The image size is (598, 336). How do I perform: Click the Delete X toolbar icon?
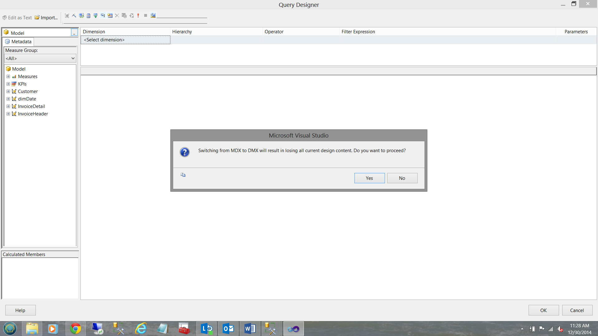click(x=117, y=16)
